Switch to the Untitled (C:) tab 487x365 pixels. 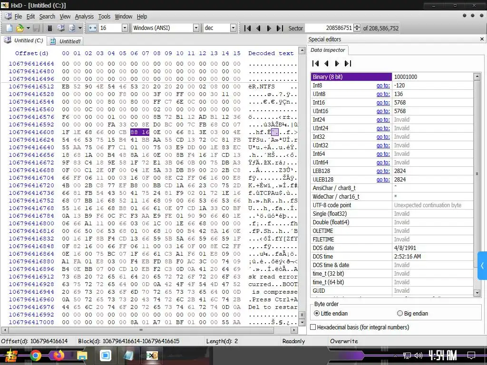pyautogui.click(x=24, y=40)
